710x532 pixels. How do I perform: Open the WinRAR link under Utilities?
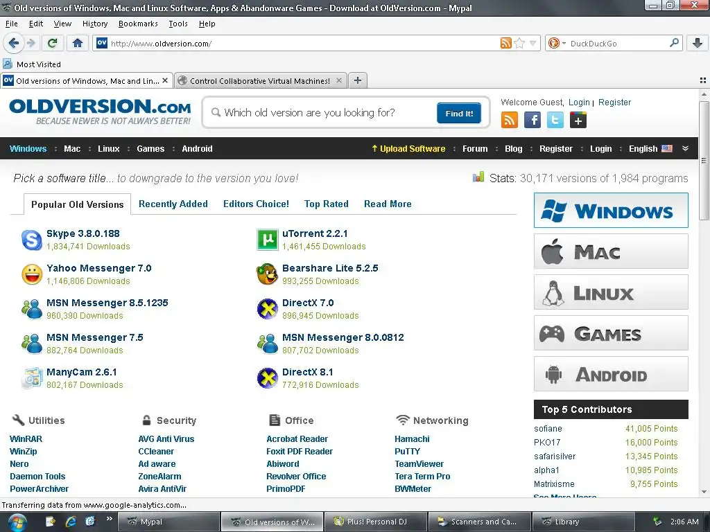tap(26, 438)
